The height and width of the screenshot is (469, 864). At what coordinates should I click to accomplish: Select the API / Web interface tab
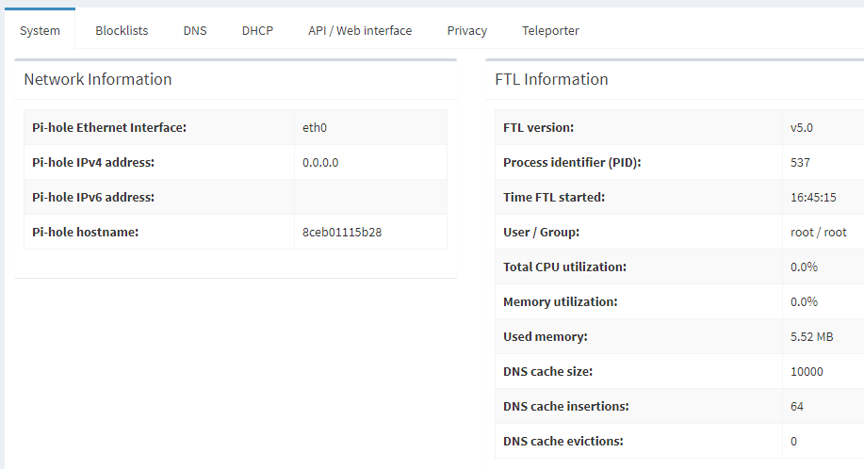[360, 30]
